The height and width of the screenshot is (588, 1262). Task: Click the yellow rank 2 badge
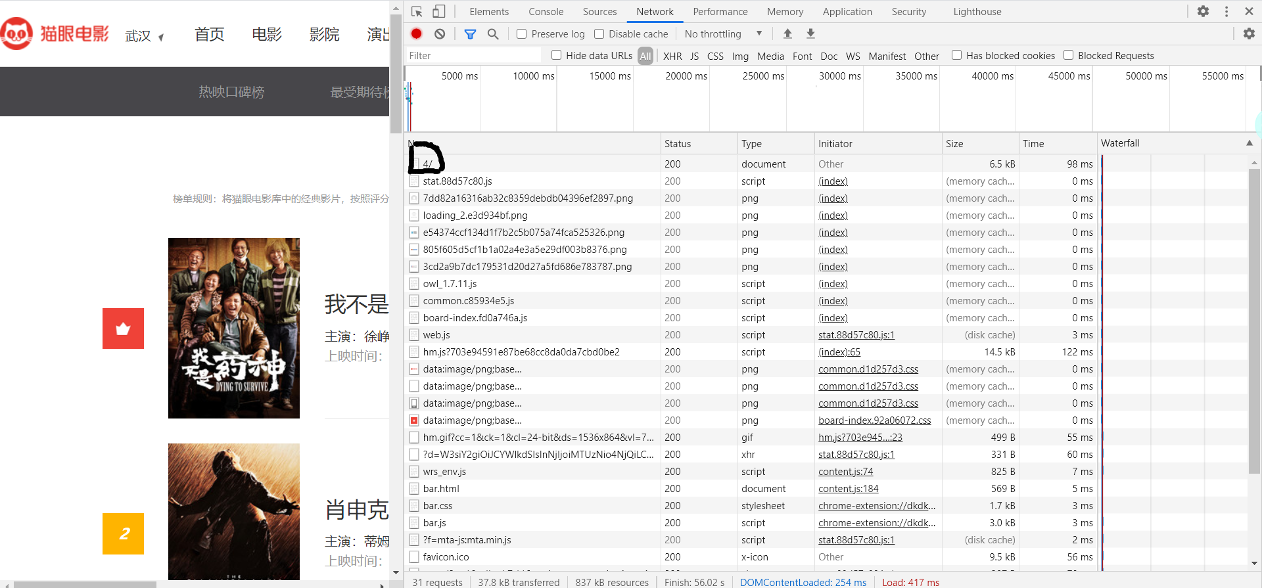click(x=123, y=533)
